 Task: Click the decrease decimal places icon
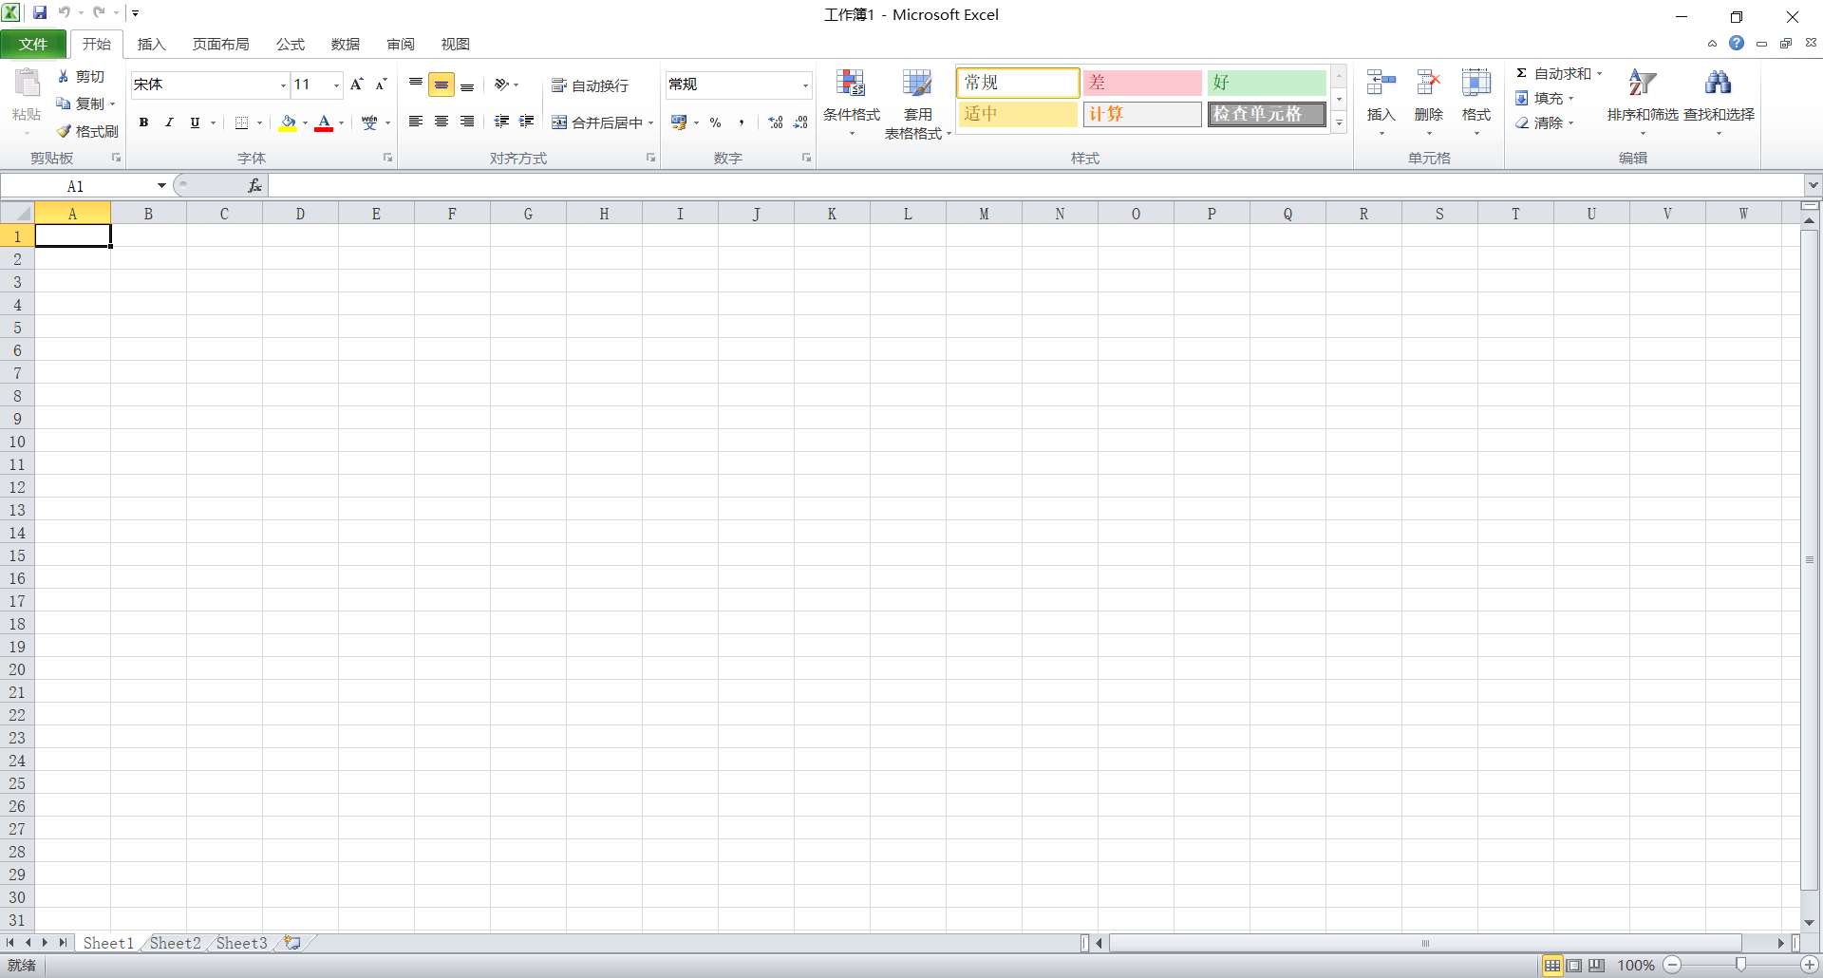coord(800,122)
